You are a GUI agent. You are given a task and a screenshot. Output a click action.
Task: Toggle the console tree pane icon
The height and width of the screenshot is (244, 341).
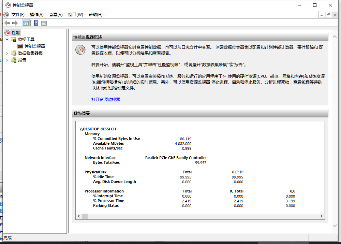pyautogui.click(x=26, y=23)
